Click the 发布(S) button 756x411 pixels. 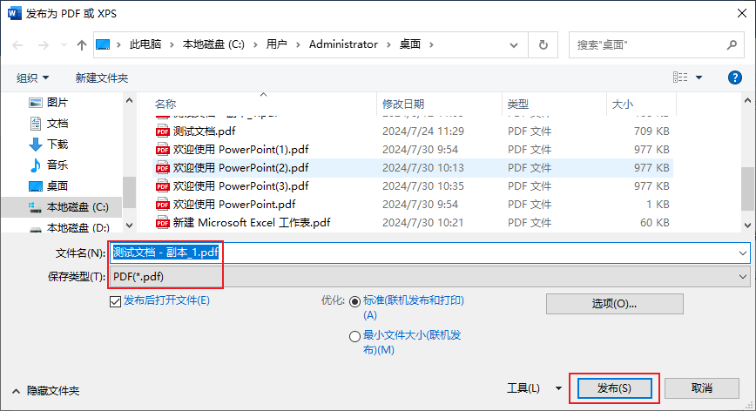click(614, 387)
